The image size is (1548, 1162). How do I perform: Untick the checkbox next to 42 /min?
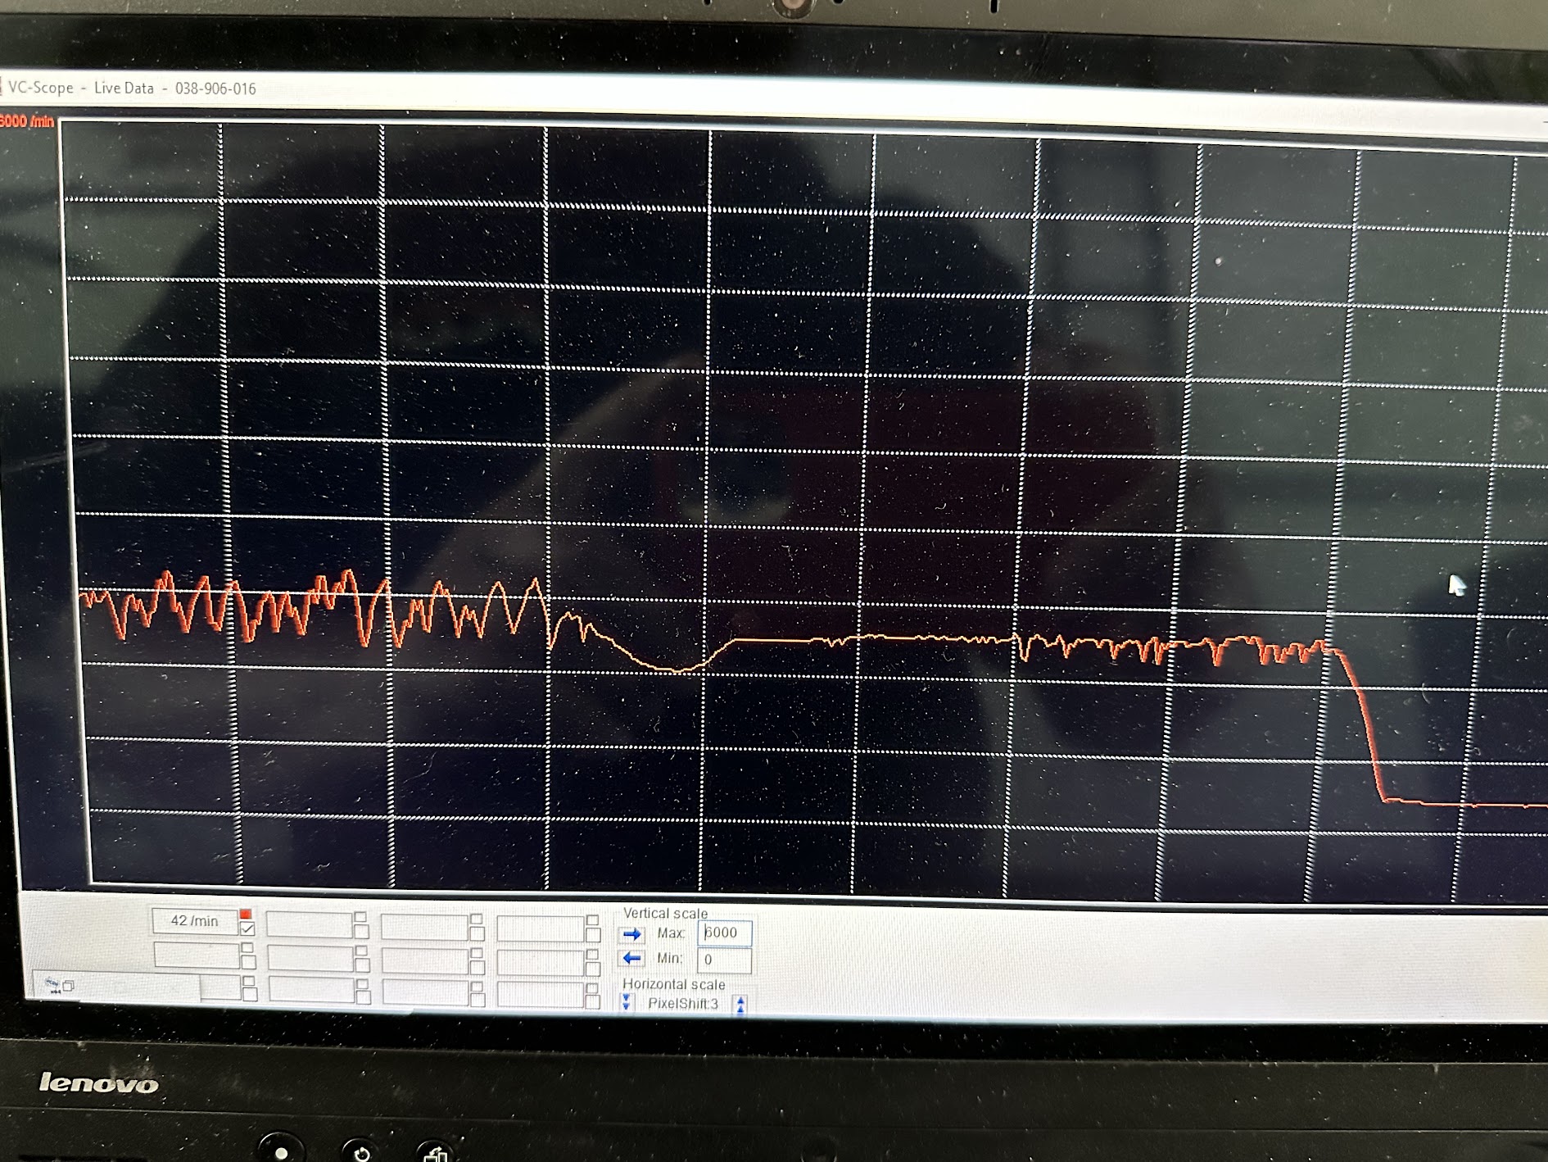click(247, 928)
